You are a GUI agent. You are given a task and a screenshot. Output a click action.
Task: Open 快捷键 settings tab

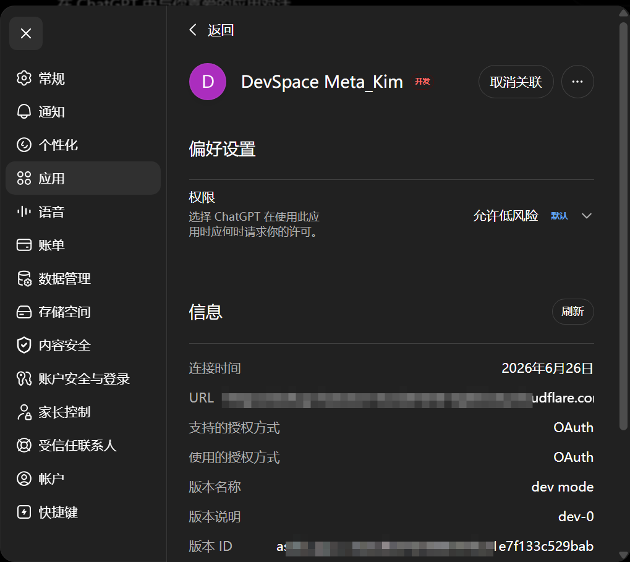[x=83, y=512]
